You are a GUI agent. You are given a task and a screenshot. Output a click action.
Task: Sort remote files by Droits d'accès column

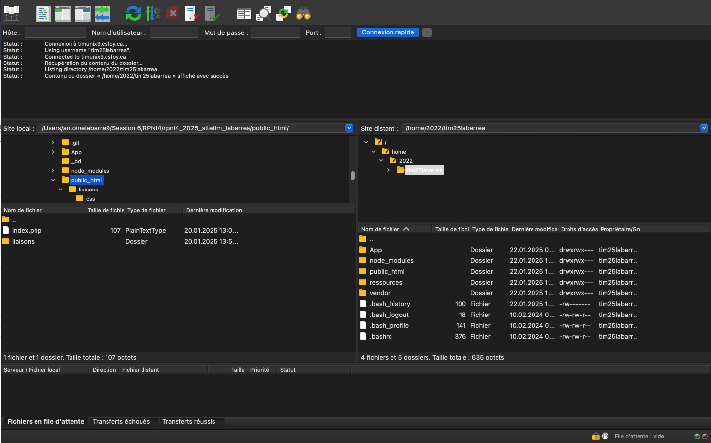[x=579, y=229]
